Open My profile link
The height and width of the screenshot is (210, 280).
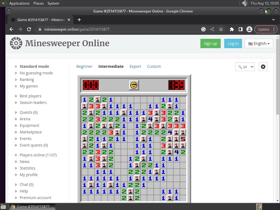click(28, 175)
